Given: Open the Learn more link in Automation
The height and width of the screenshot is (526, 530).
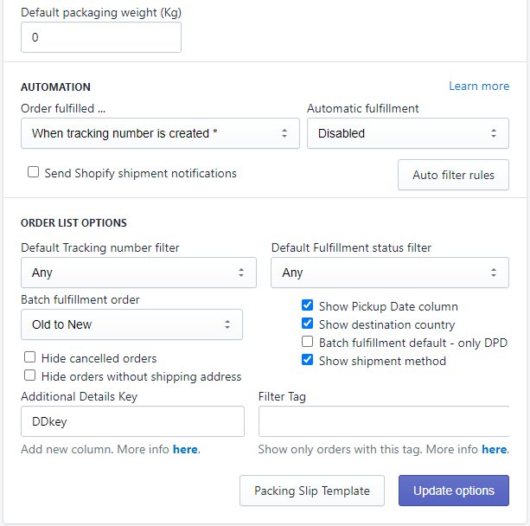Looking at the screenshot, I should pyautogui.click(x=479, y=86).
